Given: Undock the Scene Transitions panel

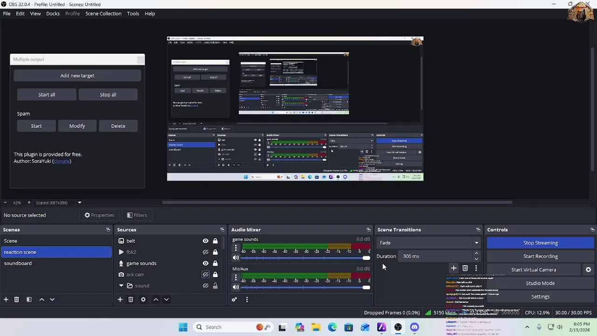Looking at the screenshot, I should pyautogui.click(x=478, y=230).
